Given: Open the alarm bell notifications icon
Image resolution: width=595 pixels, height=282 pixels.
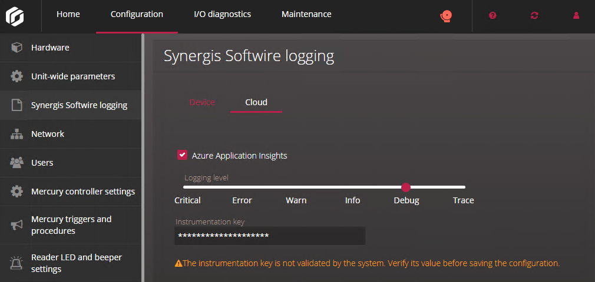Looking at the screenshot, I should point(447,16).
